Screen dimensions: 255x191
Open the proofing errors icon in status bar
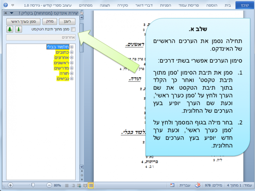pyautogui.click(x=198, y=185)
